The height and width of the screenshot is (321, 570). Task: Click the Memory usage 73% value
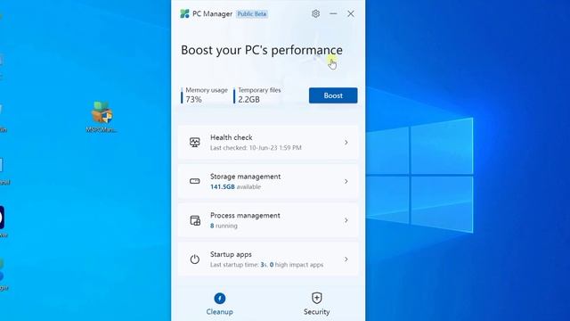click(x=194, y=99)
